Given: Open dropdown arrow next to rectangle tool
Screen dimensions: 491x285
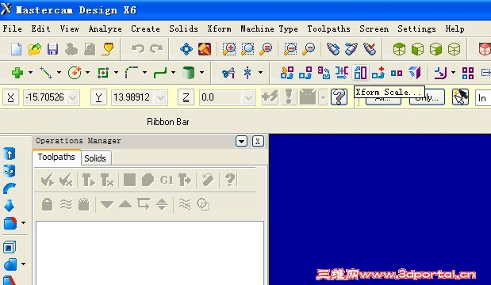Looking at the screenshot, I should 116,73.
